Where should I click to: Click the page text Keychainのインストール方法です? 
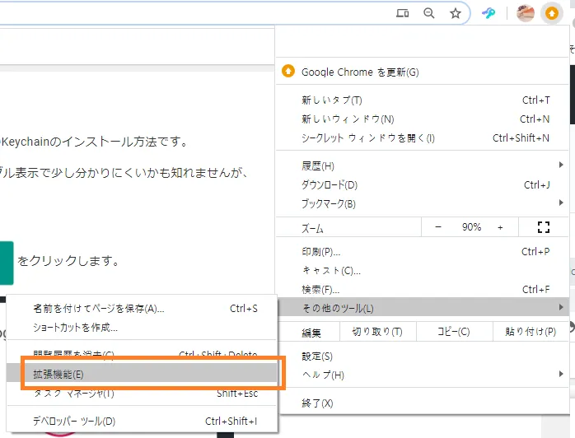[95, 142]
